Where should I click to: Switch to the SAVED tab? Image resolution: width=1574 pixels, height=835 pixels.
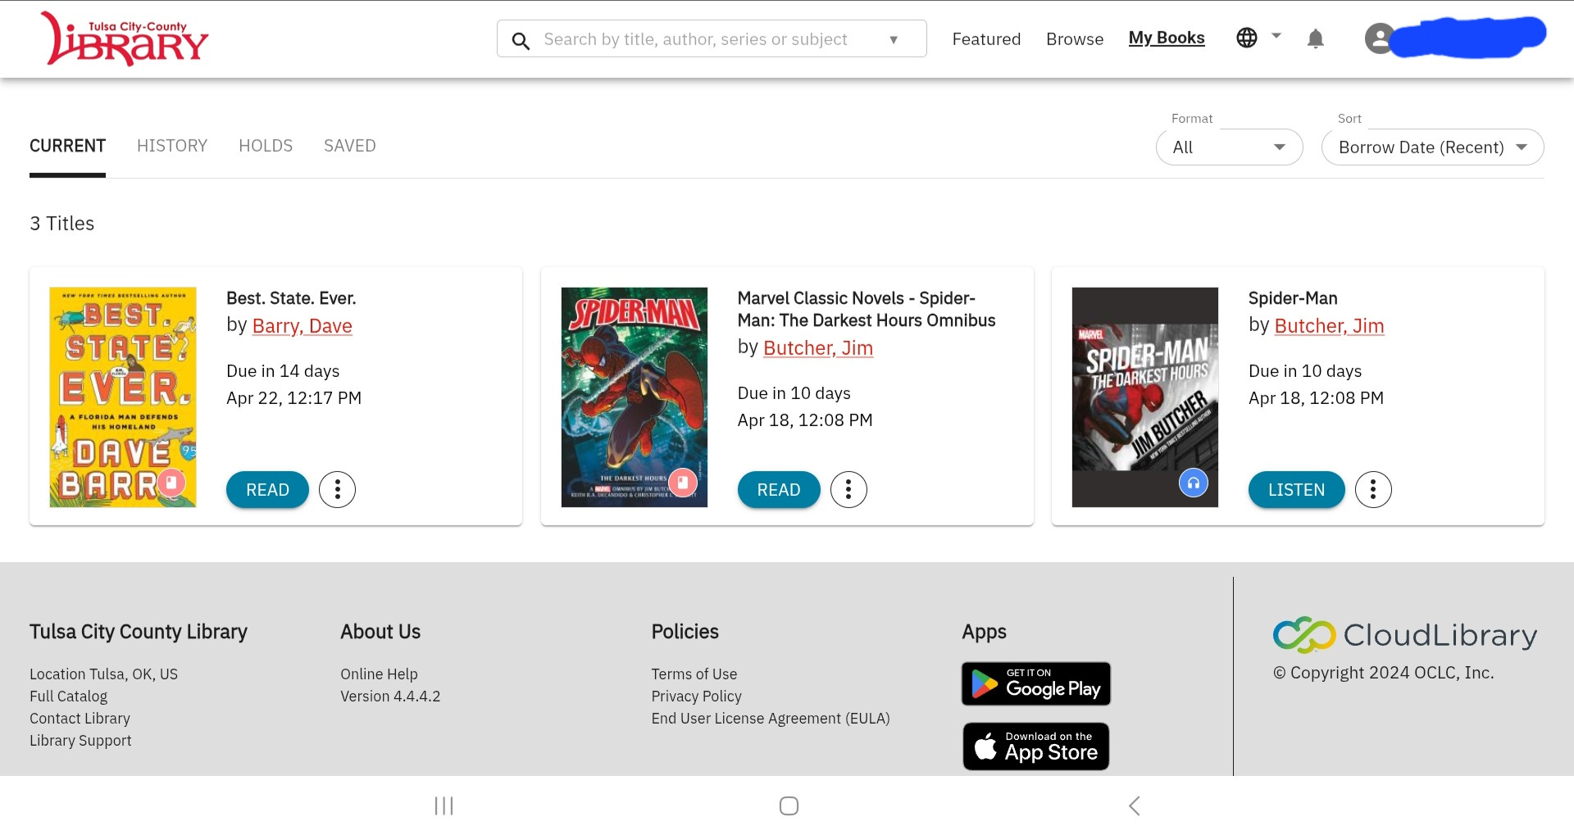point(350,146)
